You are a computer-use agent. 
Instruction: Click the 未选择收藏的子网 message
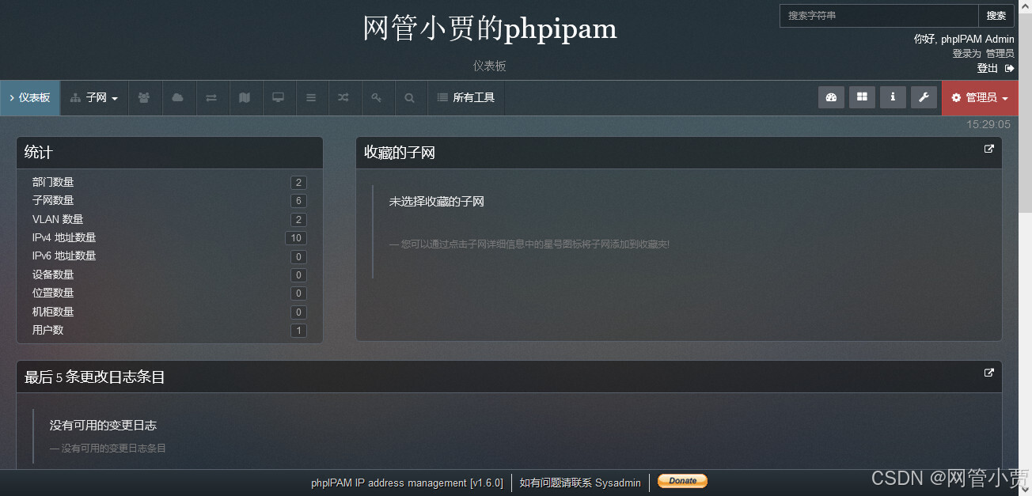[436, 202]
